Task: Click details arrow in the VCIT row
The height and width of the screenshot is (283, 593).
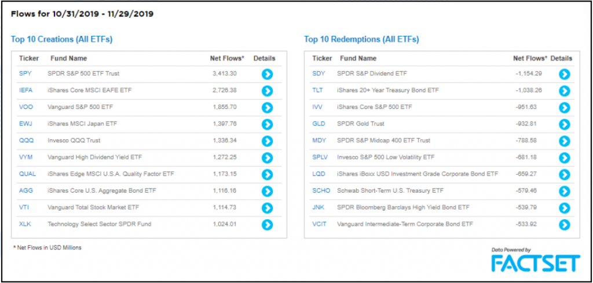Action: 564,225
